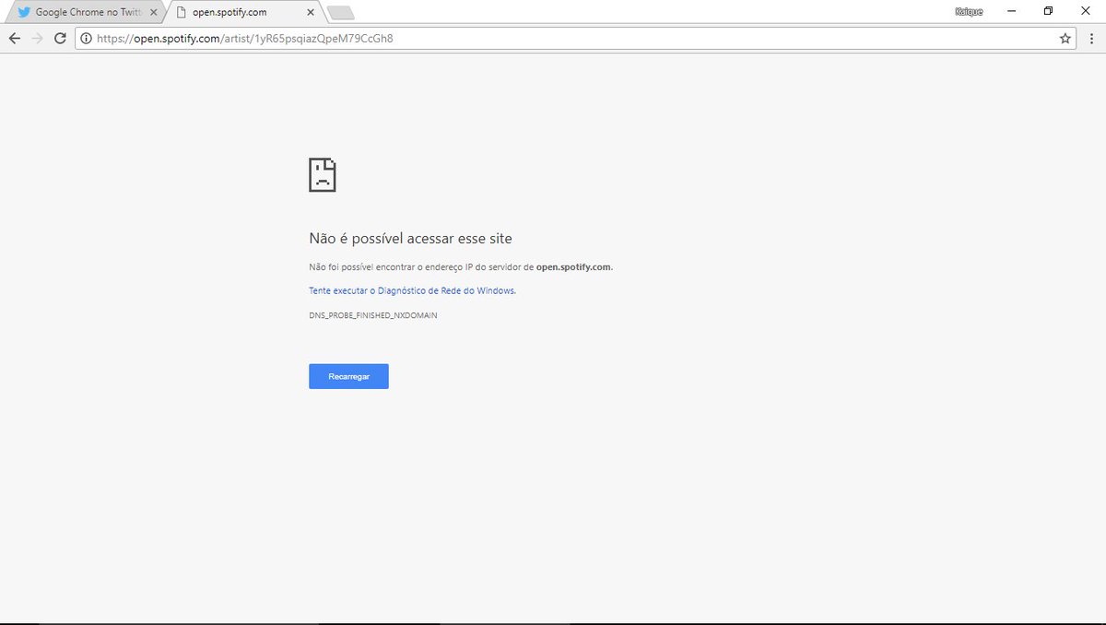Click the sad page error icon

click(x=323, y=174)
